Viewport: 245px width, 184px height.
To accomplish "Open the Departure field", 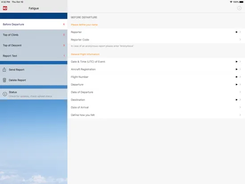I will [x=156, y=84].
